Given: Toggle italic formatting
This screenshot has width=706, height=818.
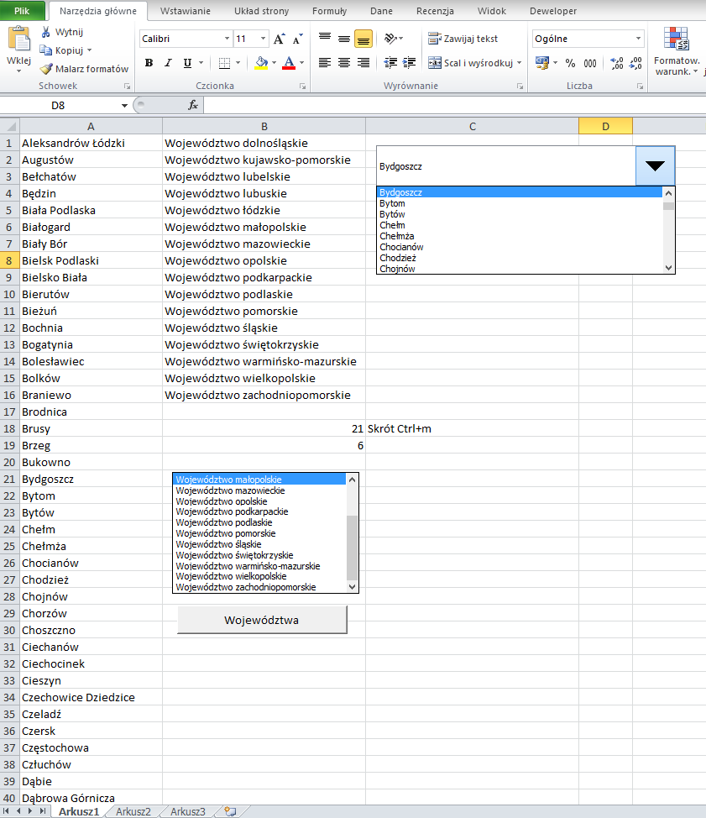Looking at the screenshot, I should tap(168, 63).
